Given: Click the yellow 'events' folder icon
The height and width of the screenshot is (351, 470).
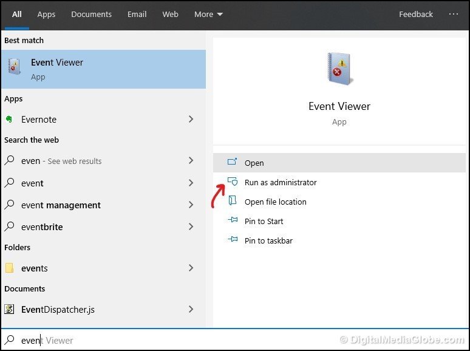Looking at the screenshot, I should (x=9, y=268).
